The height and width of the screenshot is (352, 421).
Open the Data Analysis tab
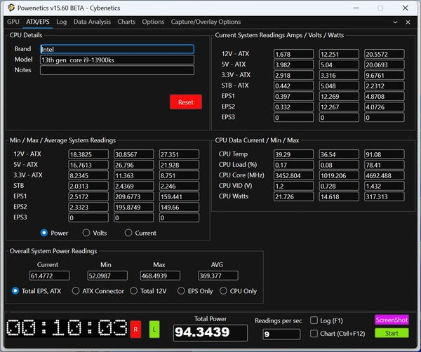(92, 22)
